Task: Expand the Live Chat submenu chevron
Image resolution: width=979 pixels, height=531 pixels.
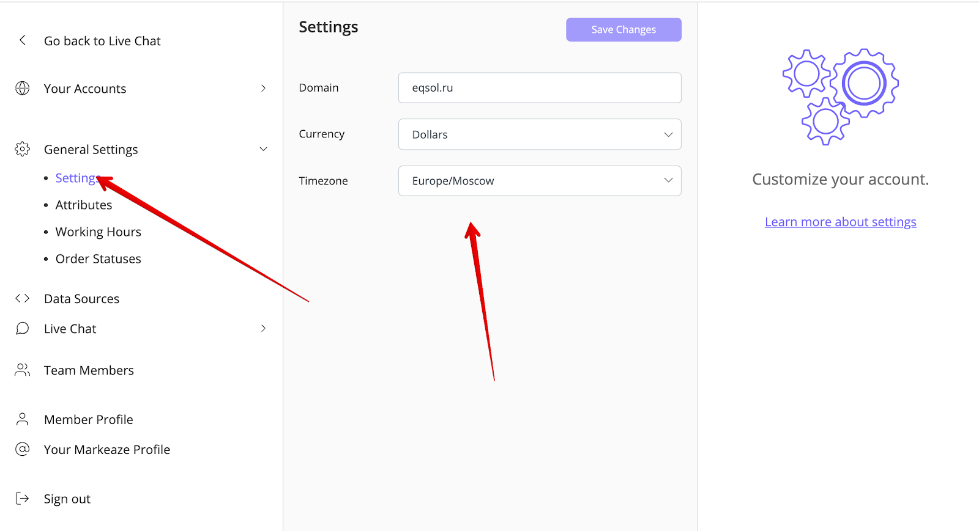Action: pyautogui.click(x=263, y=329)
